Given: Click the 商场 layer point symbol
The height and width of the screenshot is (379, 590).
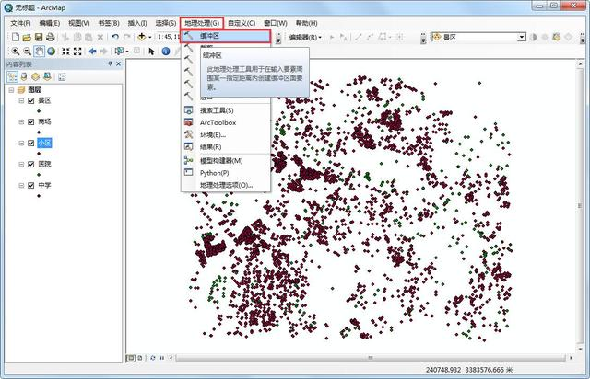Looking at the screenshot, I should click(39, 132).
